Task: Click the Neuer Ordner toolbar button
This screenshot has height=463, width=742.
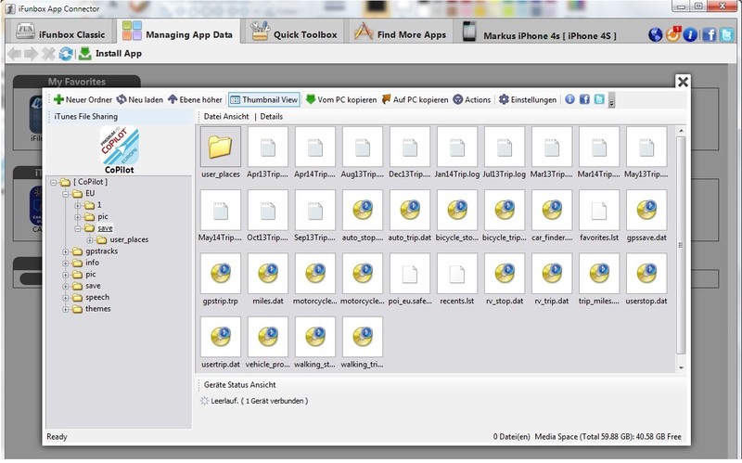Action: click(x=83, y=100)
